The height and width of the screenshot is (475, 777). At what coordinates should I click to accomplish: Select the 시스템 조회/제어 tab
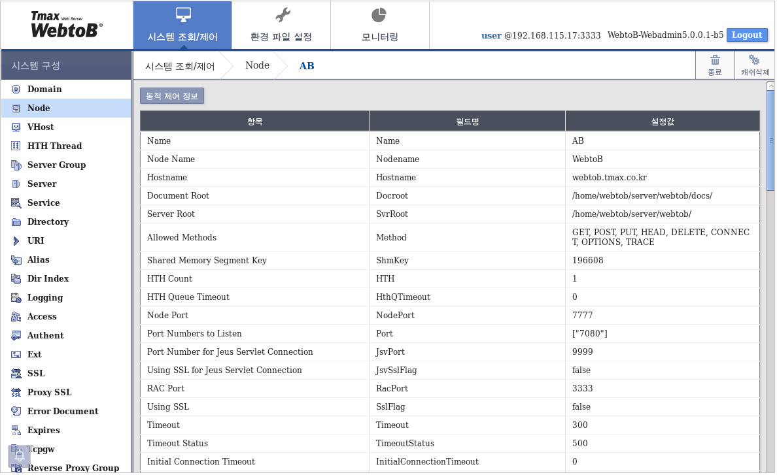[182, 24]
